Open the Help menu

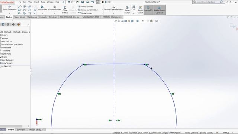coord(57,2)
